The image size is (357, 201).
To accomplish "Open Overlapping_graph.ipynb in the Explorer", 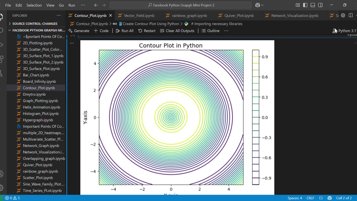I will click(44, 159).
